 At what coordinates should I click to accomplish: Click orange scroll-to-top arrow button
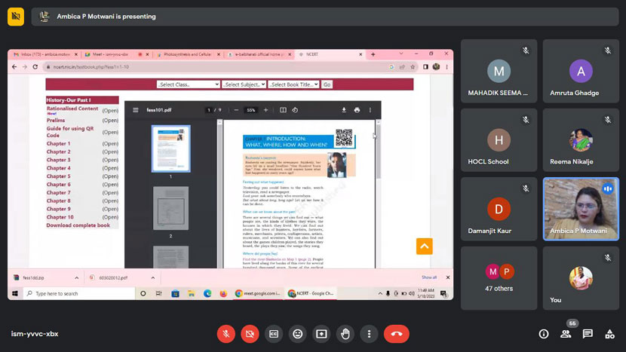pyautogui.click(x=425, y=246)
